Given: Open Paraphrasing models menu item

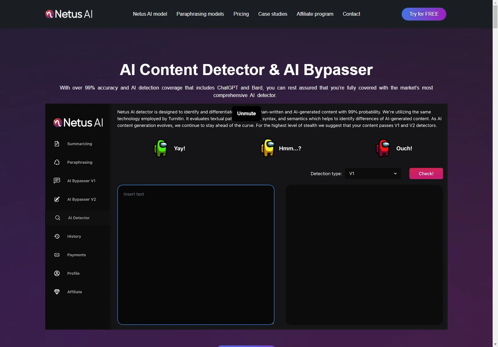Looking at the screenshot, I should [200, 14].
